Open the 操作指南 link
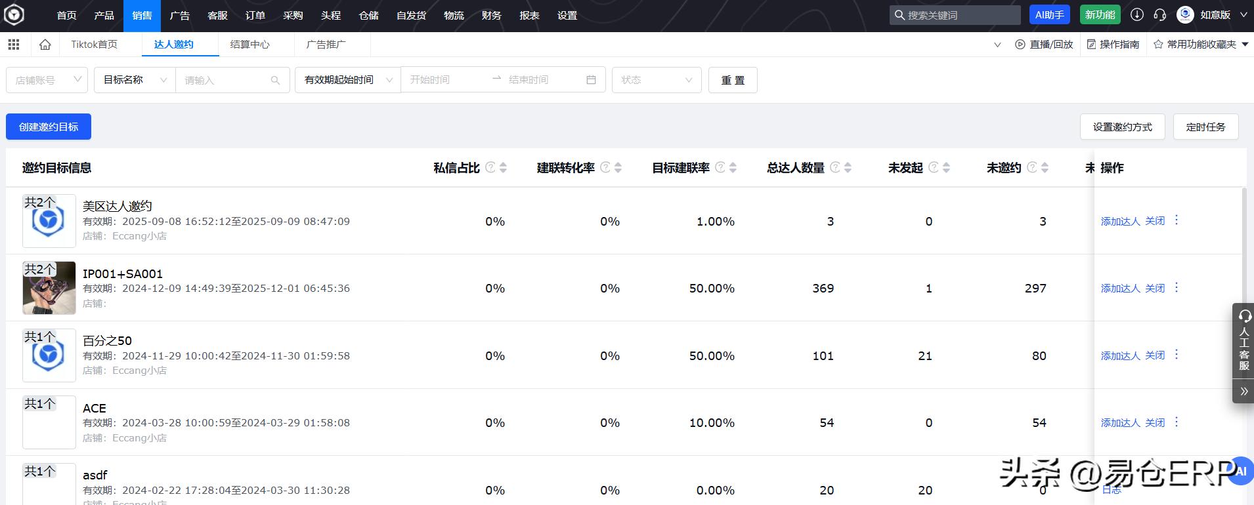This screenshot has height=505, width=1254. [x=1113, y=45]
